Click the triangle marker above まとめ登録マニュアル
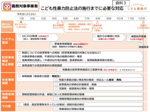 click(58, 22)
